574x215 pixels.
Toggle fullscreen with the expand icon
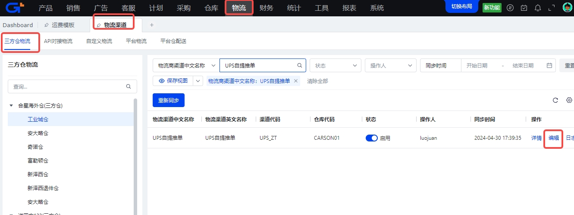pos(552,8)
